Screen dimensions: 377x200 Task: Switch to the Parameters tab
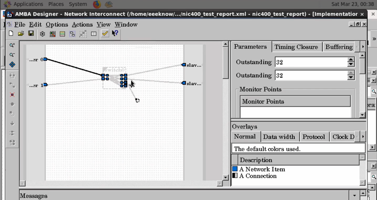[250, 47]
